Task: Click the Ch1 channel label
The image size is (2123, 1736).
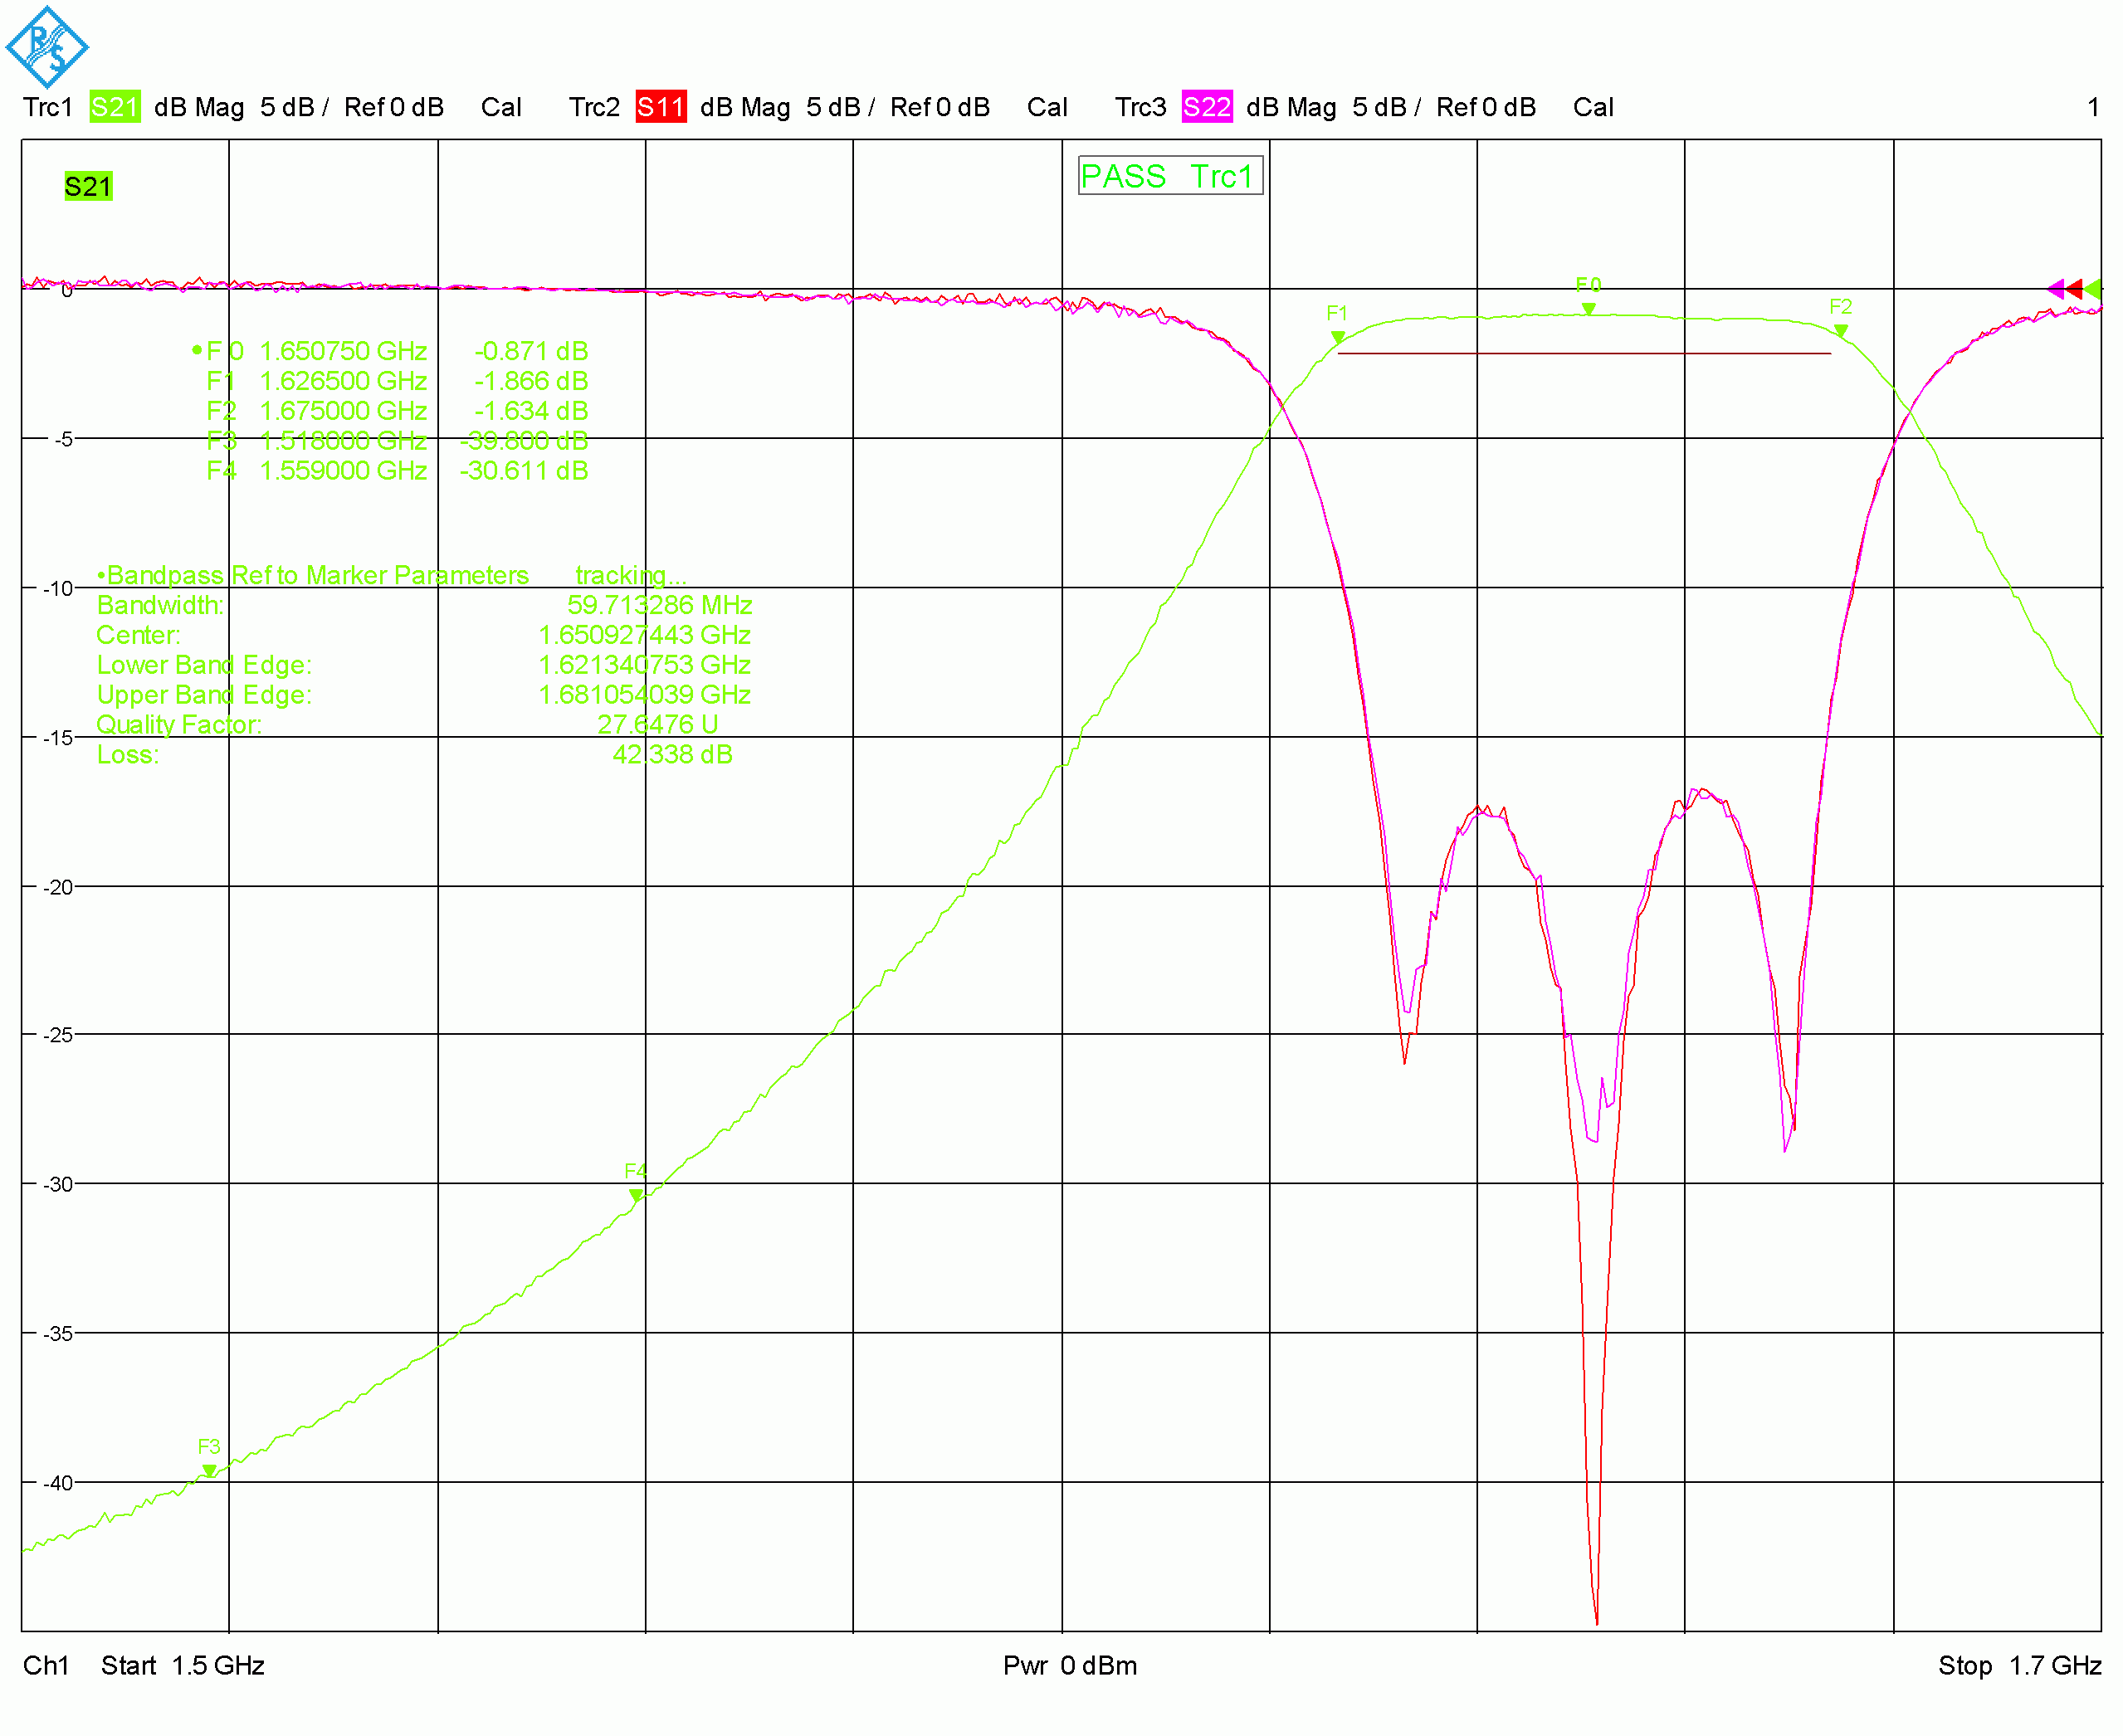Action: tap(46, 1665)
